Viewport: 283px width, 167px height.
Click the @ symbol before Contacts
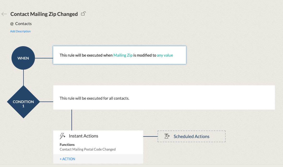click(12, 24)
